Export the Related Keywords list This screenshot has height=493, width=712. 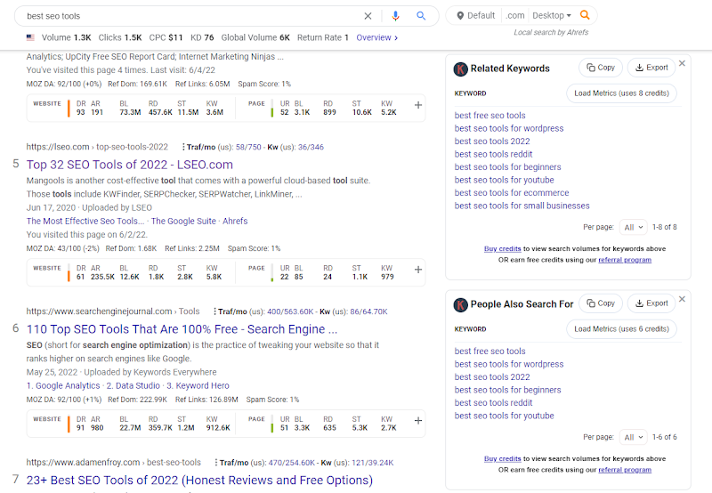point(651,68)
